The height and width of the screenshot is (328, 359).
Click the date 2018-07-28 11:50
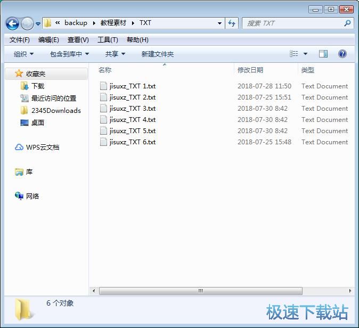tap(264, 86)
